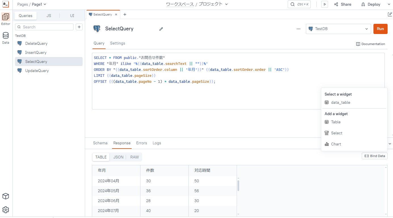Image resolution: width=393 pixels, height=218 pixels.
Task: Click the pencil icon to rename SelectQuery
Action: (x=161, y=29)
